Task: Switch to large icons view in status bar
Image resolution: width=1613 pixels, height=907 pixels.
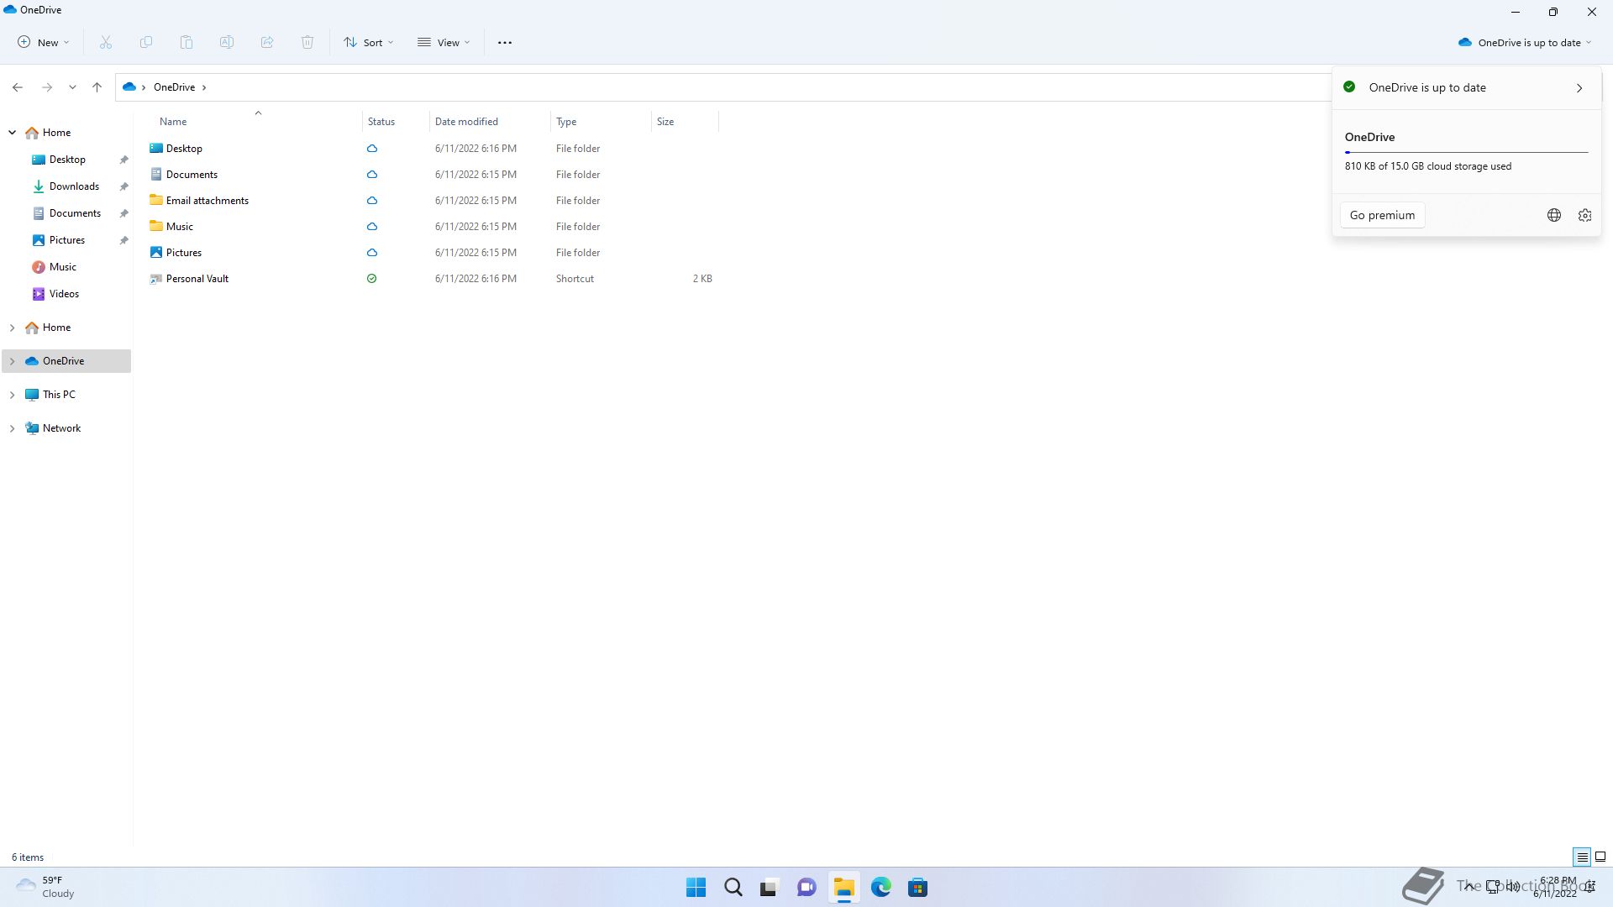Action: 1600,857
